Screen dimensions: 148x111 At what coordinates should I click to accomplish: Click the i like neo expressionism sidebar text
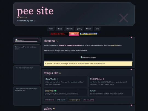pos(24,68)
